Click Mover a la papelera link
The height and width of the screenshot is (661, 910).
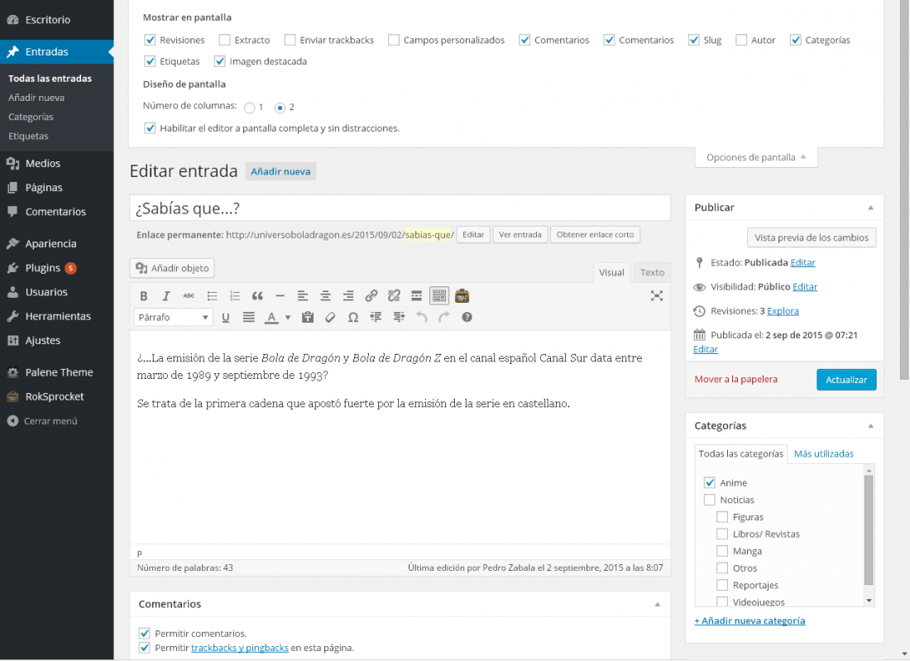tap(736, 379)
